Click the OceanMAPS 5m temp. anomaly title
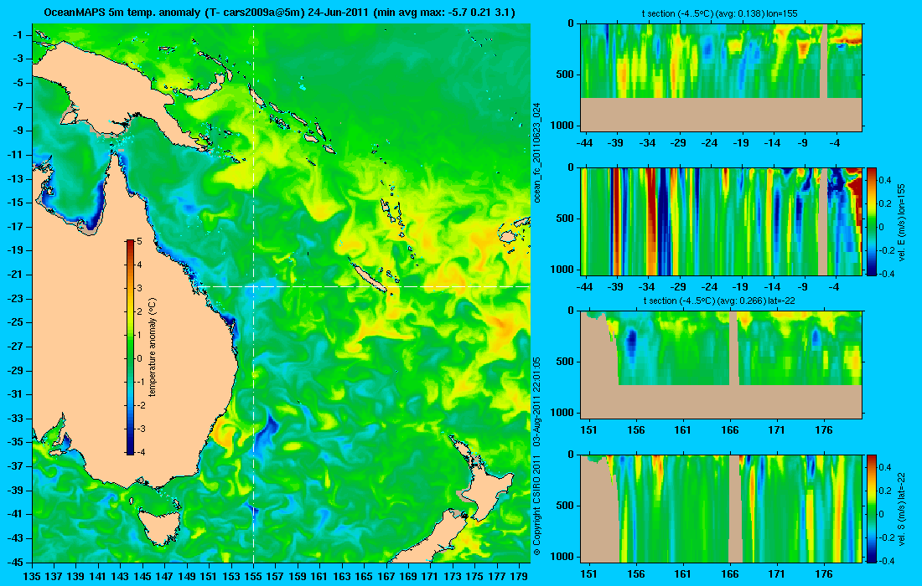Screen dimensions: 922x586 279,12
